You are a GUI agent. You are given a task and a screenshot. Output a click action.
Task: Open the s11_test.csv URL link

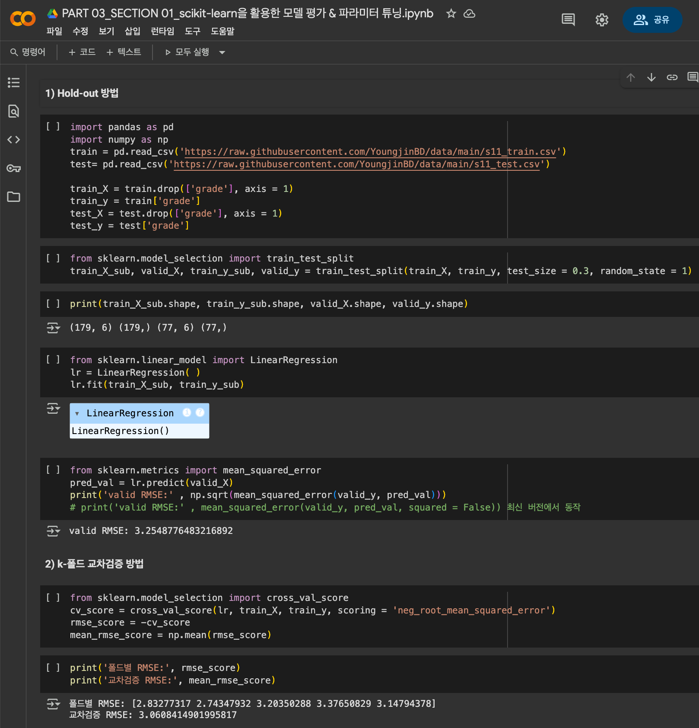click(357, 164)
